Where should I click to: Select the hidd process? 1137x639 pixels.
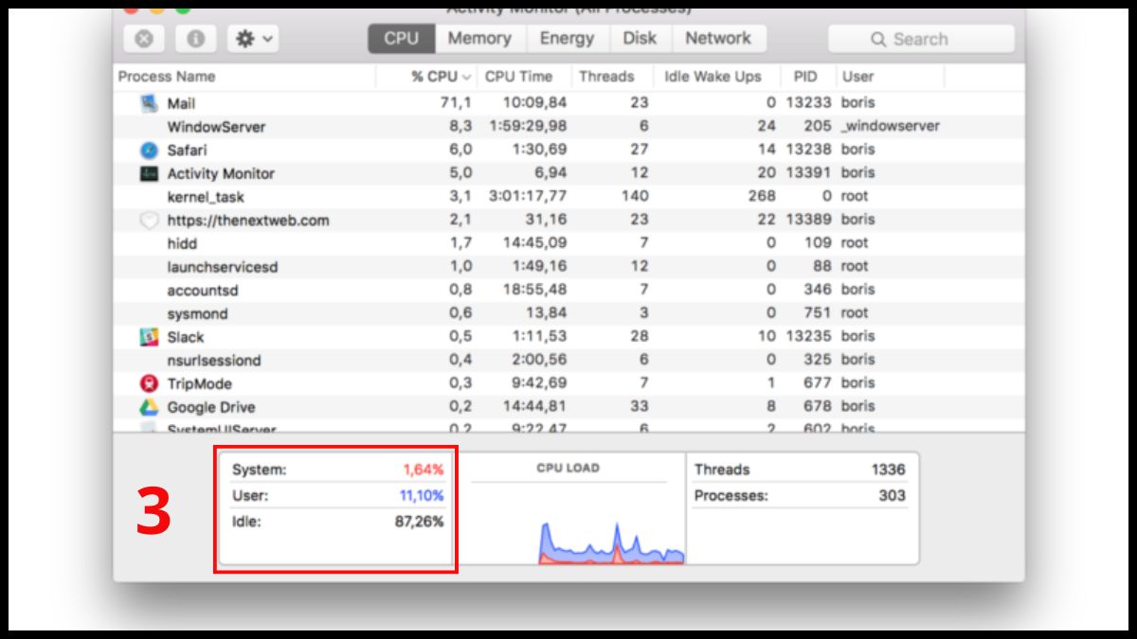[x=182, y=243]
